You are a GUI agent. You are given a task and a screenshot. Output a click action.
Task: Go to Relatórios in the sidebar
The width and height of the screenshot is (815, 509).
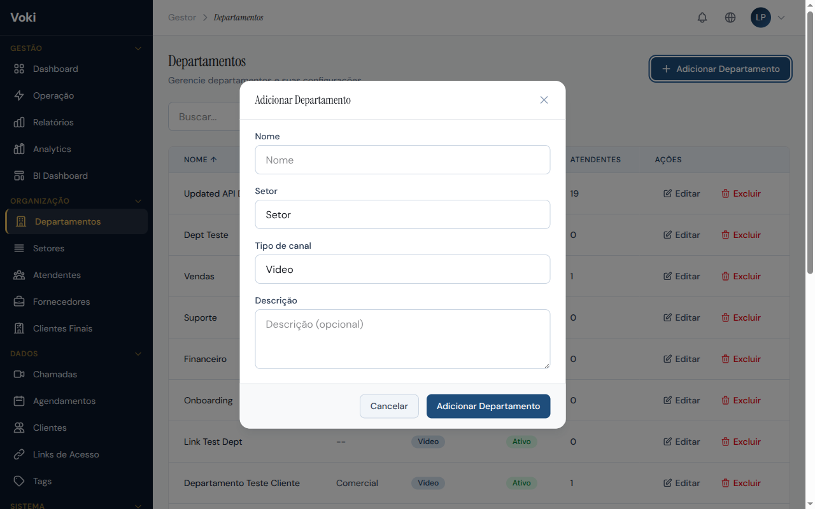53,122
